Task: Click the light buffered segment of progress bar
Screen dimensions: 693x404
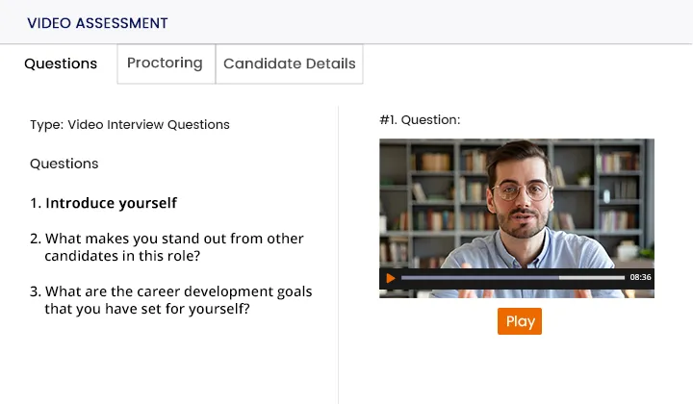Action: [x=592, y=278]
